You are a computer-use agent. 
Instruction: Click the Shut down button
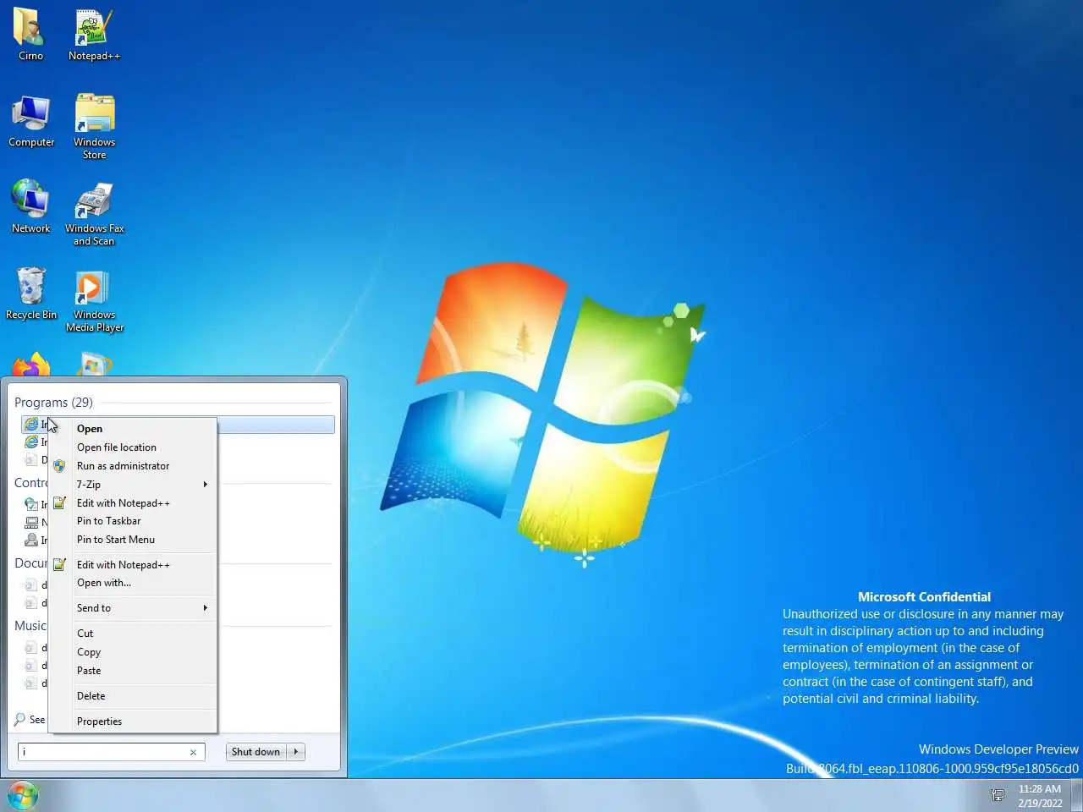pyautogui.click(x=256, y=752)
